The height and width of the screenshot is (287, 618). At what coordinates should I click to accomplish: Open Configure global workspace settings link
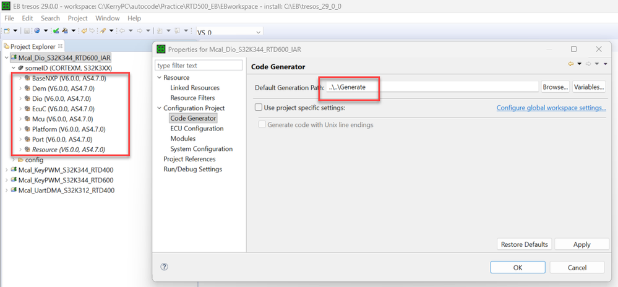(x=551, y=108)
